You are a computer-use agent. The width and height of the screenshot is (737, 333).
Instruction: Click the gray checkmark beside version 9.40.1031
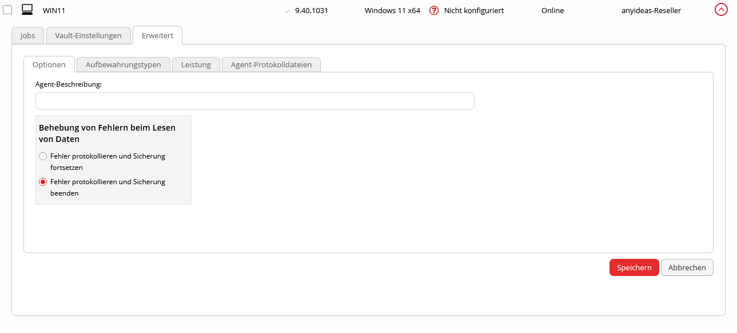(288, 11)
